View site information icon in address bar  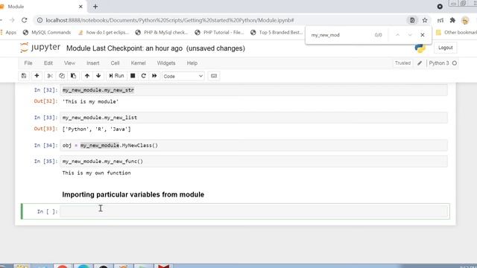[x=40, y=20]
